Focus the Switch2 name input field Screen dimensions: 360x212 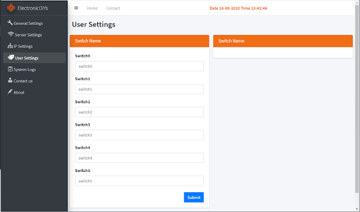pyautogui.click(x=139, y=112)
